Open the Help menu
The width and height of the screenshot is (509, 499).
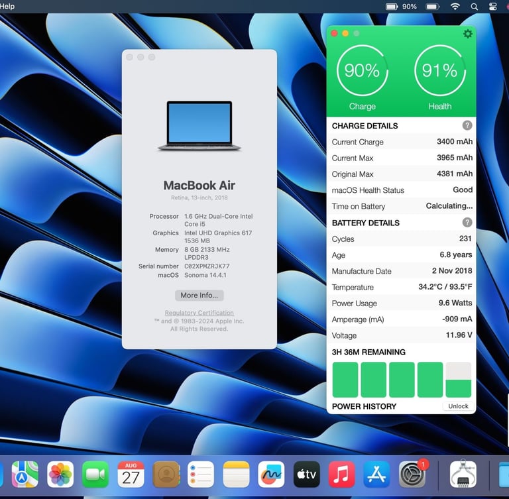7,6
